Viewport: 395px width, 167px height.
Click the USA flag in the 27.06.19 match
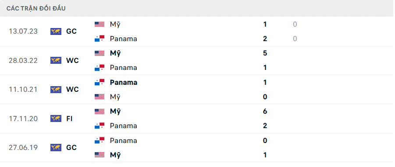point(100,155)
